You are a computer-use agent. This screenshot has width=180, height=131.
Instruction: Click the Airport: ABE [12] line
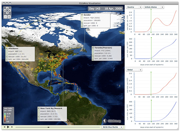[x=15, y=51]
